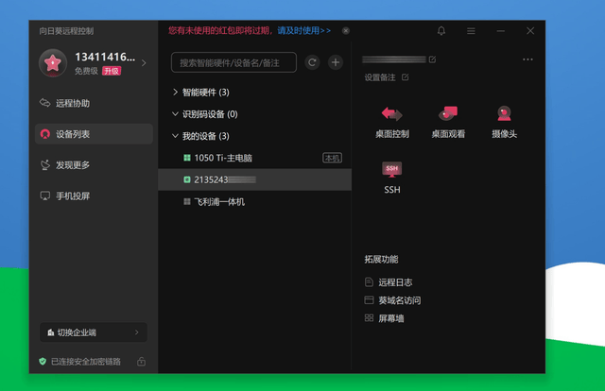Open 屏幕墙 screen wall

click(385, 318)
